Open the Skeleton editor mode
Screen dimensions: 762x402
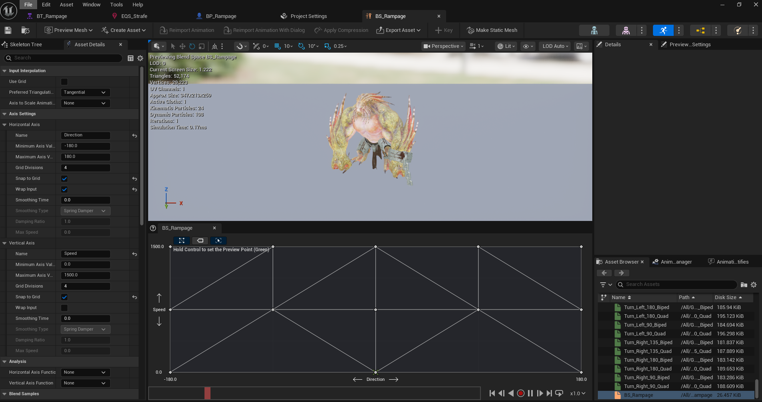pos(594,30)
